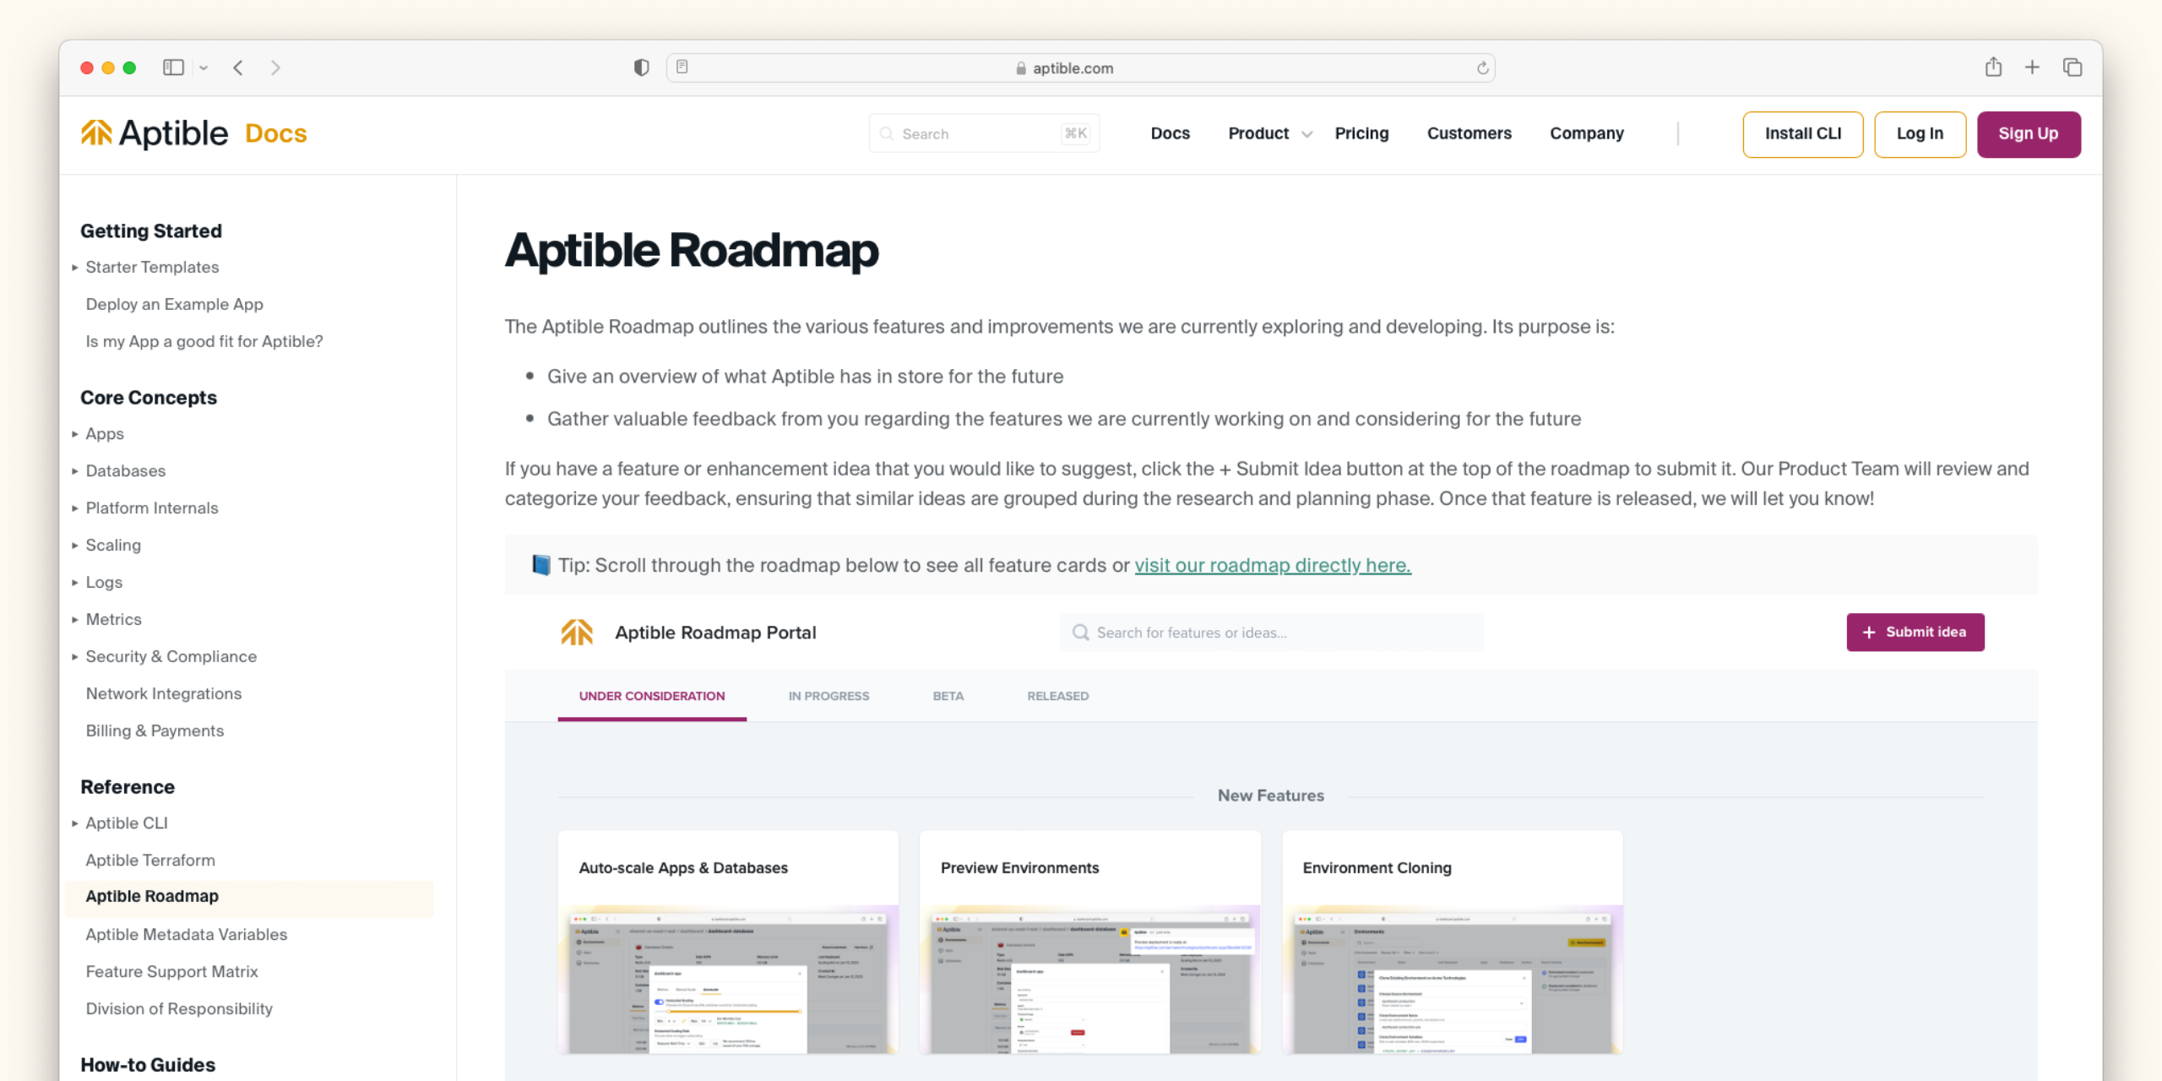Click the How-to Guides heading
The height and width of the screenshot is (1081, 2162).
coord(148,1064)
